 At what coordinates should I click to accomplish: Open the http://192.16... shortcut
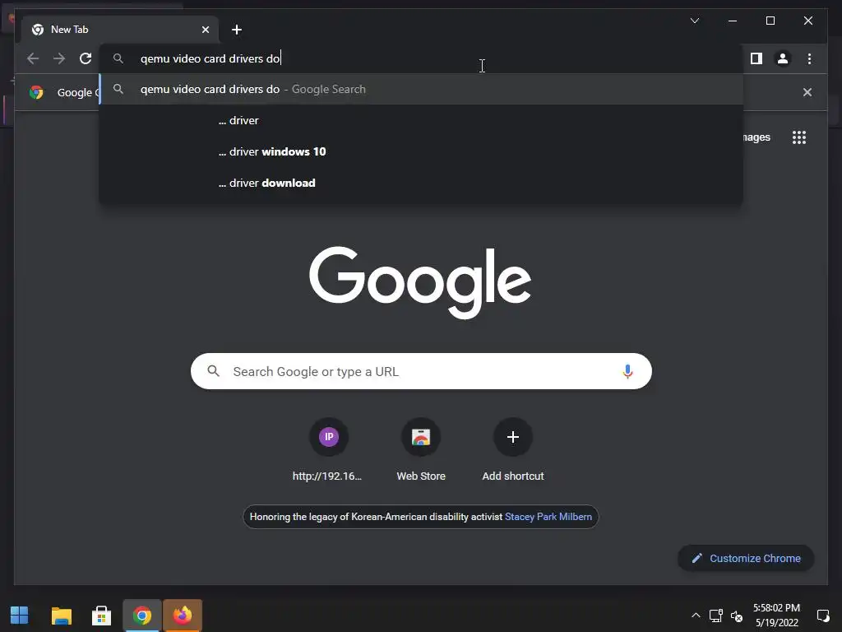click(x=328, y=449)
